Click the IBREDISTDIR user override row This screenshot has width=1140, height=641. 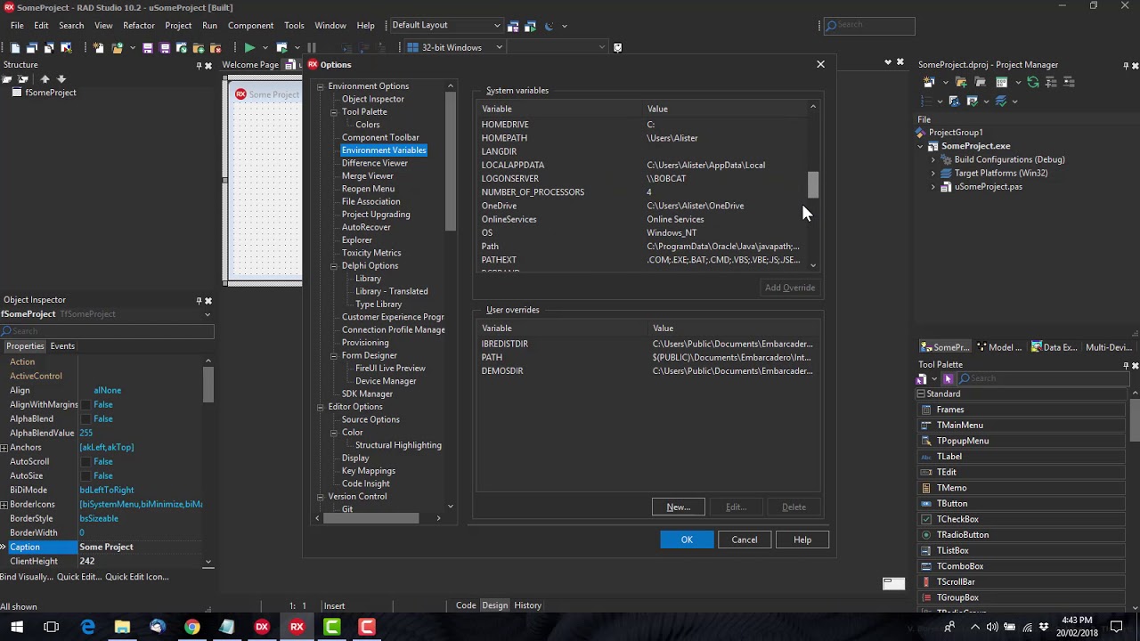[x=647, y=344]
